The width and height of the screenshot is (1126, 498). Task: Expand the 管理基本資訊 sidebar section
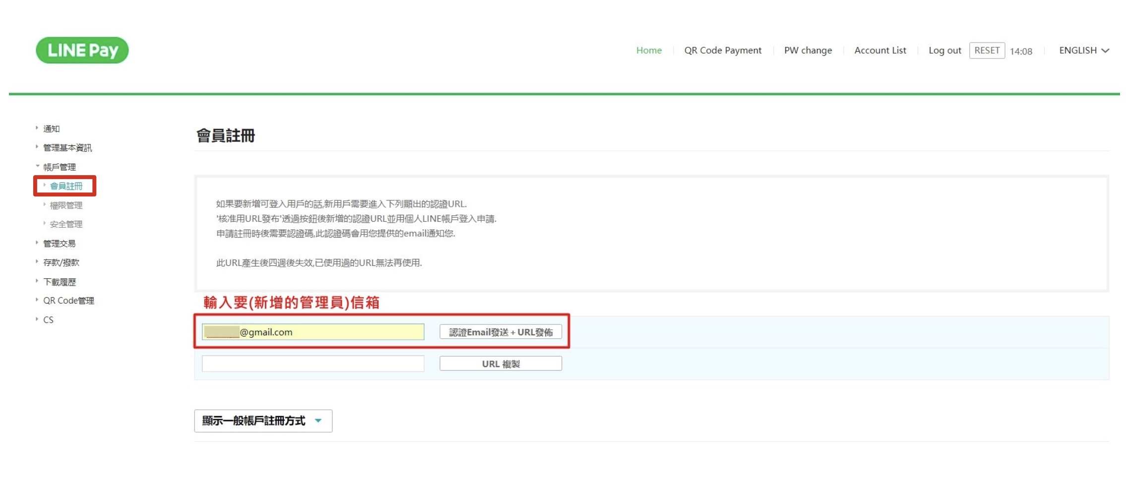[67, 148]
